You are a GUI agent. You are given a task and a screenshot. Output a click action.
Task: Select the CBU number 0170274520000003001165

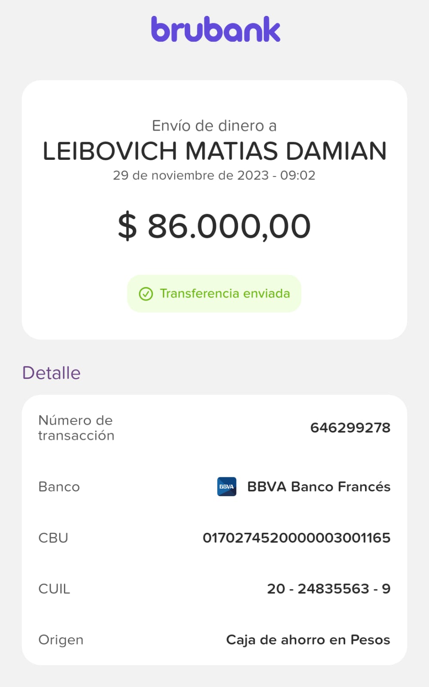pos(296,538)
